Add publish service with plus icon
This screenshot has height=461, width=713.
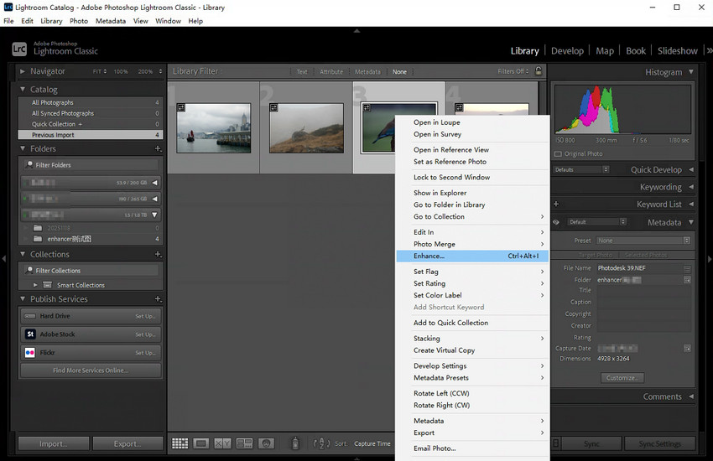[x=158, y=299]
